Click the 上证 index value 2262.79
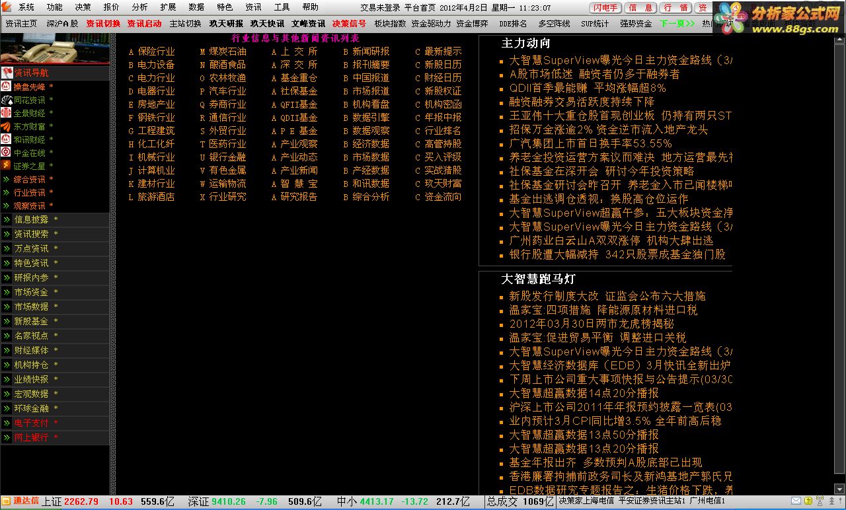846x510 pixels. (x=81, y=501)
